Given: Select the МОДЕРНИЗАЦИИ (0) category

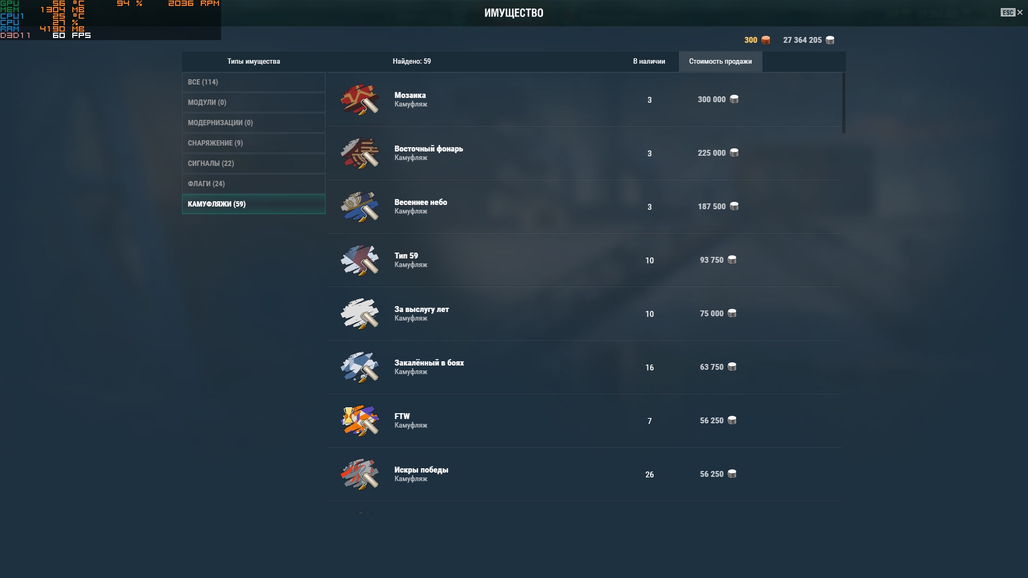Looking at the screenshot, I should [x=254, y=123].
